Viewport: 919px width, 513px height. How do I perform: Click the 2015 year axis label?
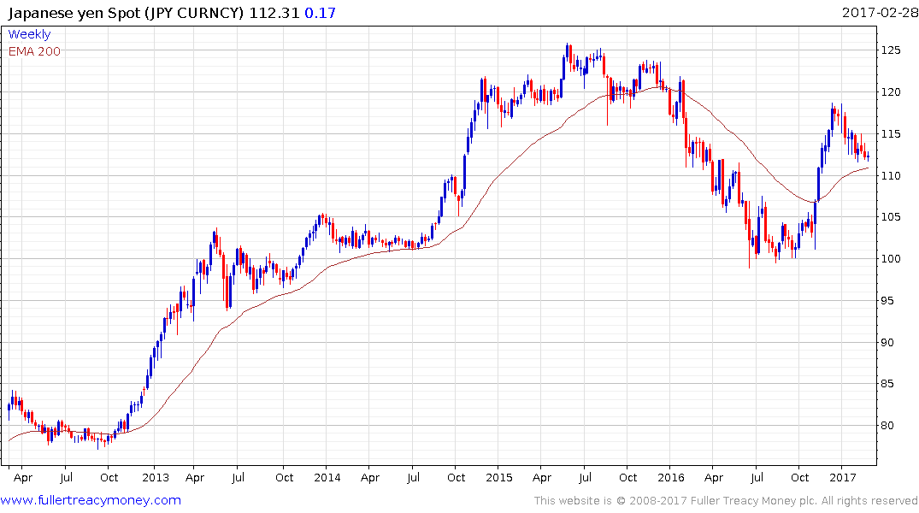click(498, 478)
